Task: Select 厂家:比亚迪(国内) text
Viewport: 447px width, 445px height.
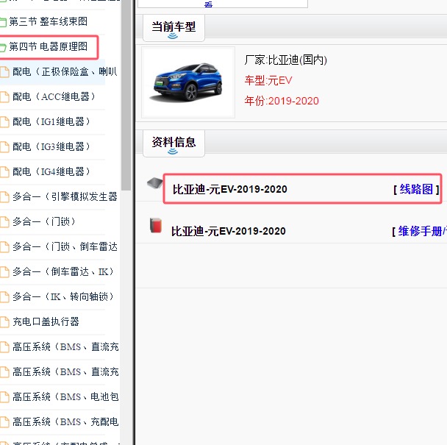Action: [x=286, y=60]
